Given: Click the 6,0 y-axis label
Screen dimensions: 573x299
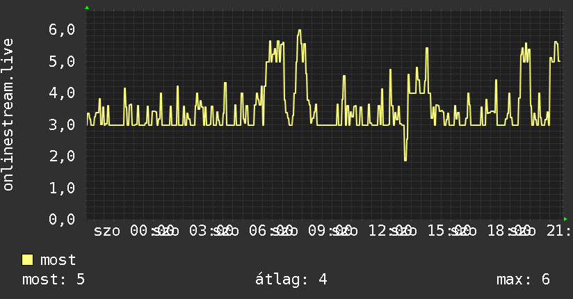Looking at the screenshot, I should click(62, 30).
